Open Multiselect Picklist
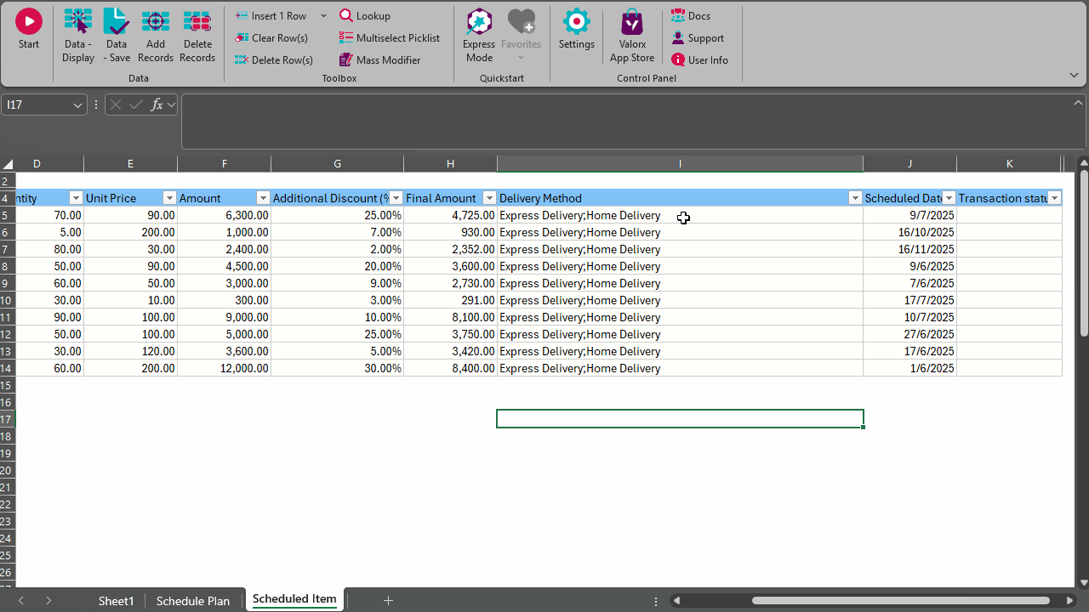Image resolution: width=1089 pixels, height=612 pixels. click(x=390, y=38)
